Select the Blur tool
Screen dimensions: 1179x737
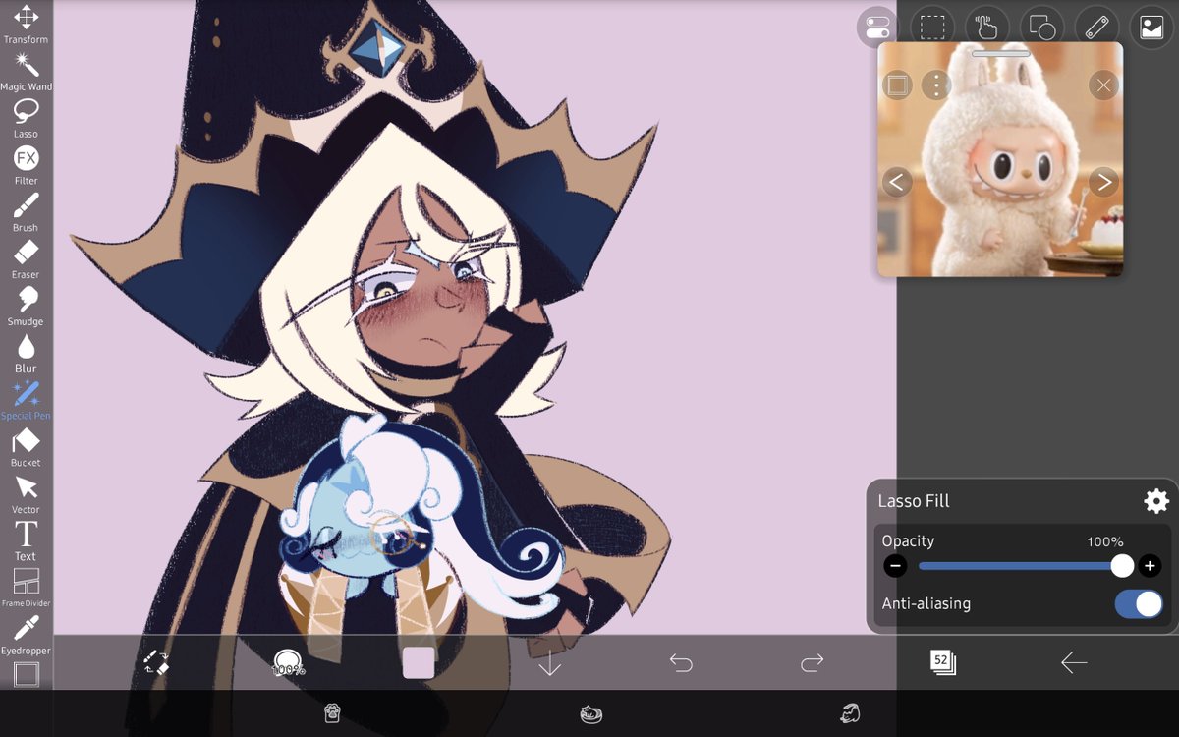click(x=26, y=354)
